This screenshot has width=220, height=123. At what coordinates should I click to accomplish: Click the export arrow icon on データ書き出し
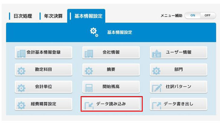click(x=157, y=106)
